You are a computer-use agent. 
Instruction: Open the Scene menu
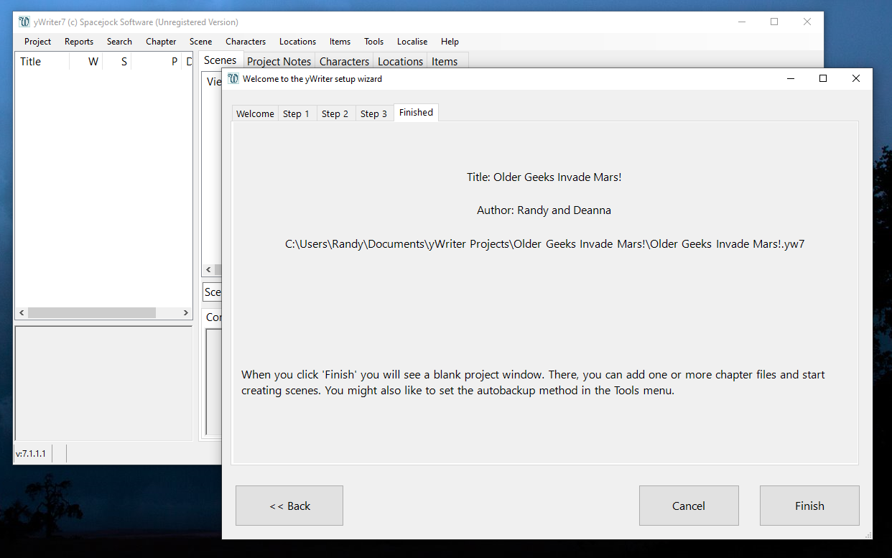201,42
